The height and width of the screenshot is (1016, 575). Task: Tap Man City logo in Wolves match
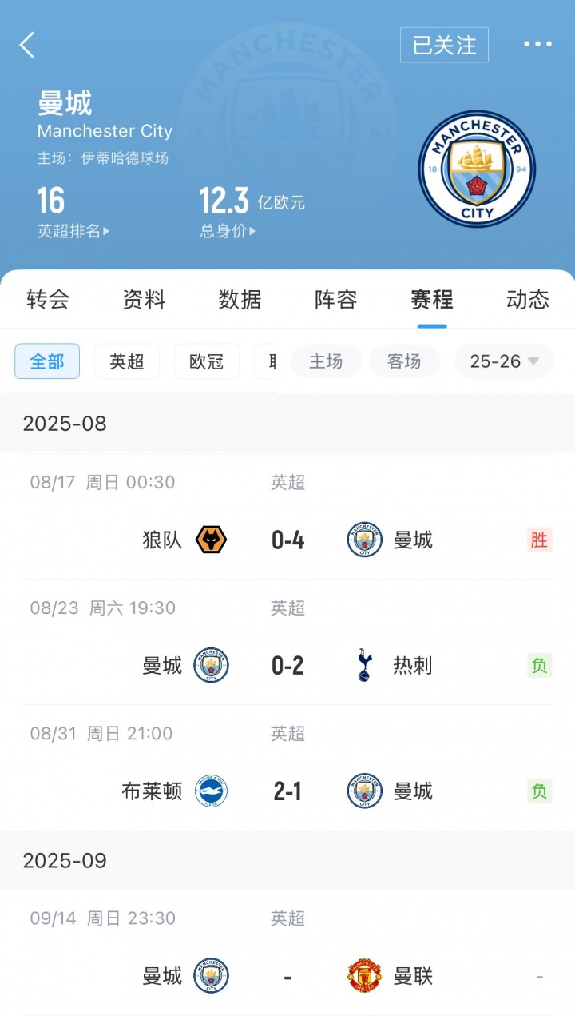click(364, 540)
